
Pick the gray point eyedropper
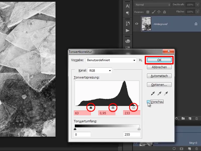click(x=159, y=93)
